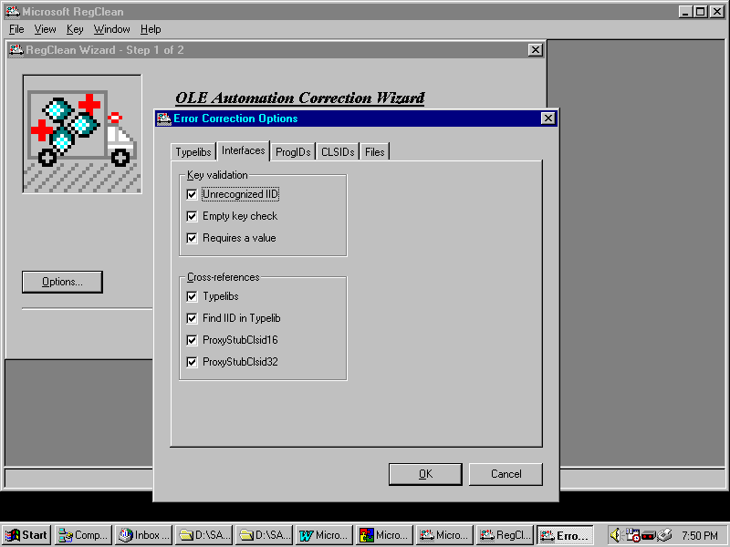Select the CLSIDs tab

[x=337, y=152]
